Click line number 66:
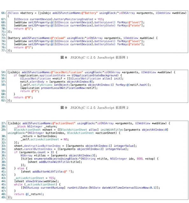189x203 pixels. (3, 13)
